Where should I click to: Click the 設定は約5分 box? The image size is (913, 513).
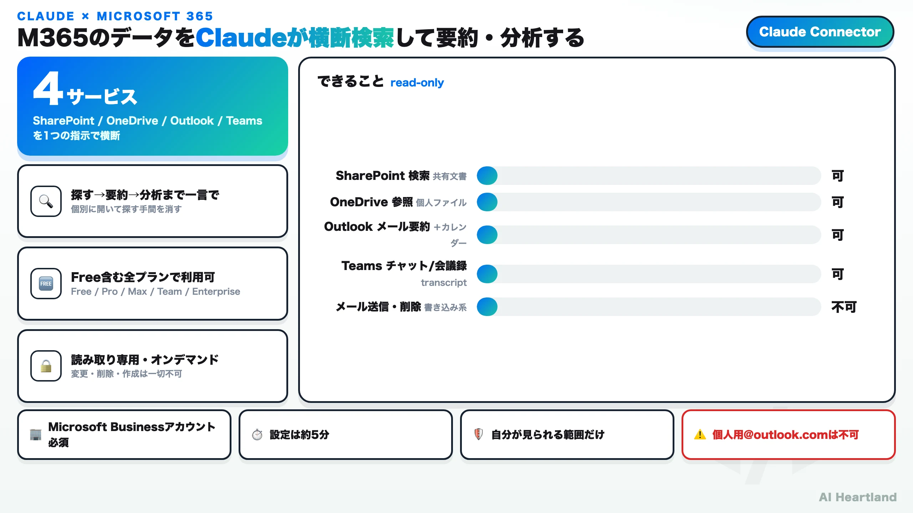346,435
